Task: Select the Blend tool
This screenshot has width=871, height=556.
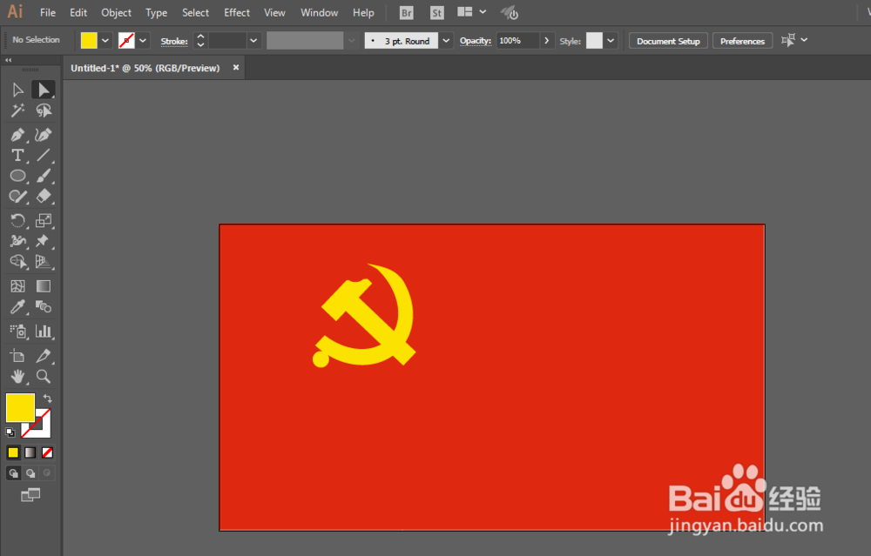Action: click(x=43, y=307)
